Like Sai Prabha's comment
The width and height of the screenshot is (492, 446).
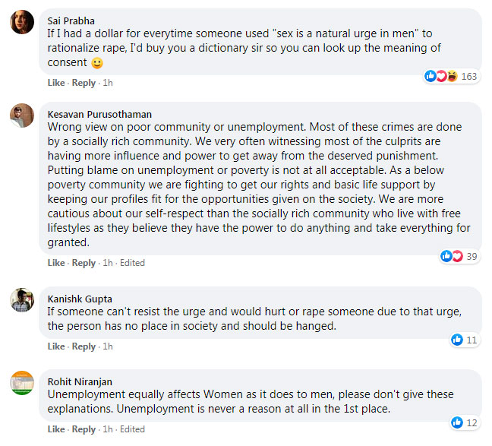pos(56,83)
